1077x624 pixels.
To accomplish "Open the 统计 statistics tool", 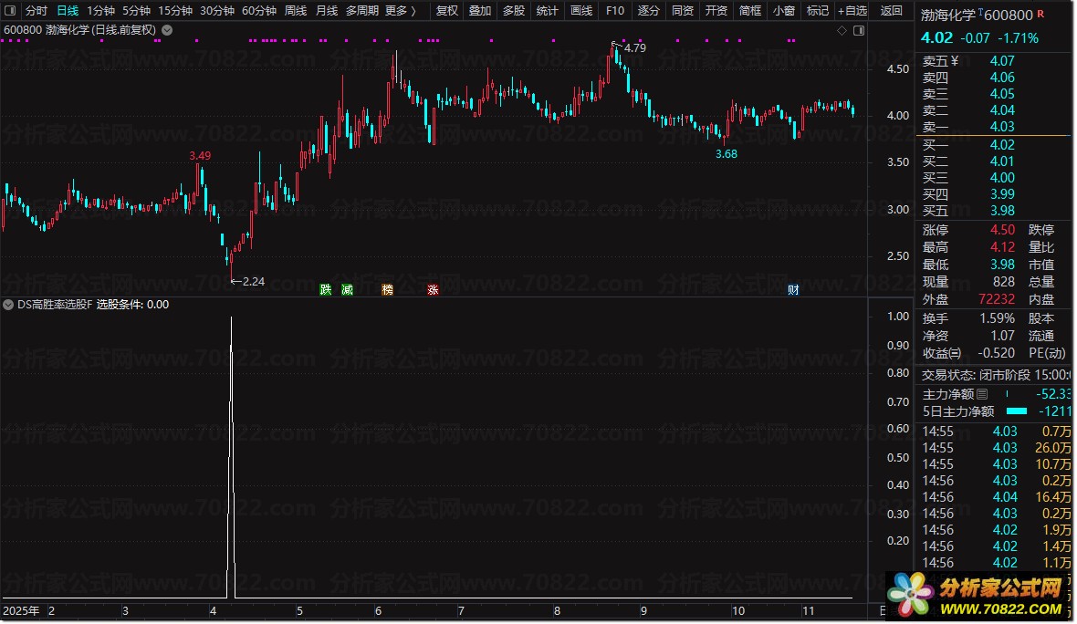I will coord(548,10).
